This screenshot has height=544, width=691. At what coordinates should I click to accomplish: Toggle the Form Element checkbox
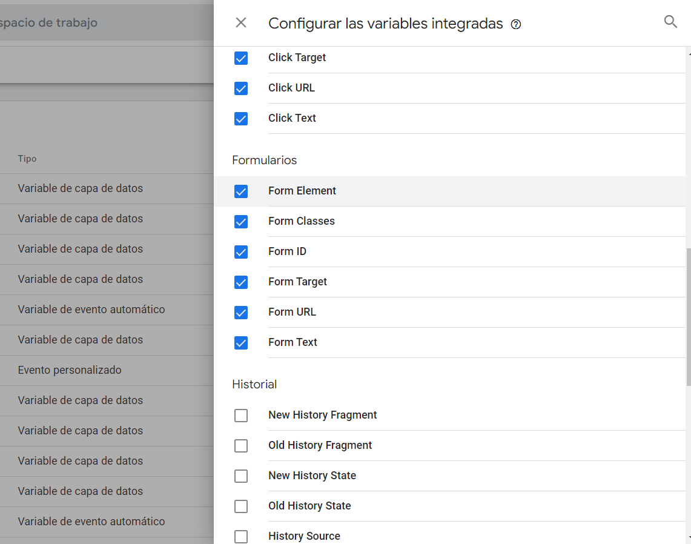[x=241, y=191]
